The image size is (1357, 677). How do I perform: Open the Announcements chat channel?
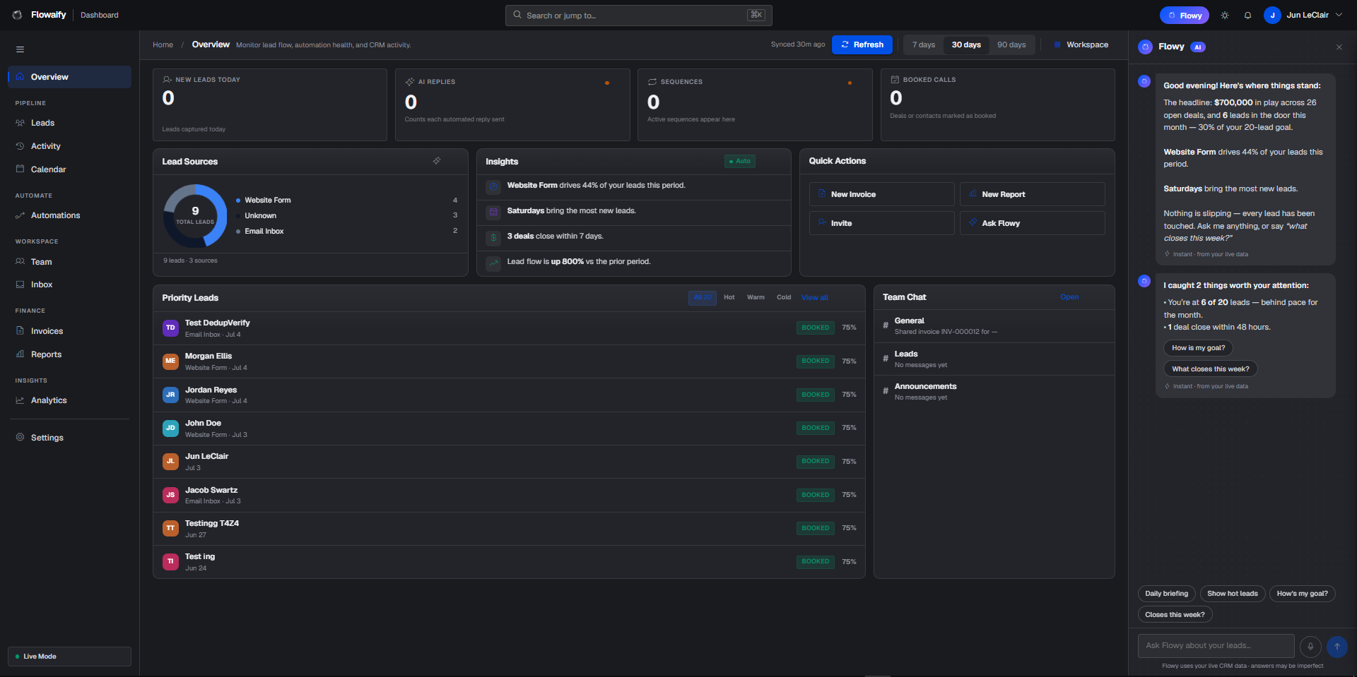click(994, 392)
